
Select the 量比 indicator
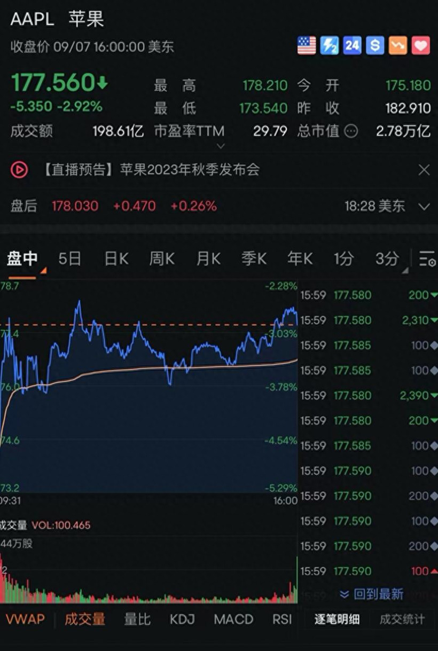click(x=137, y=619)
